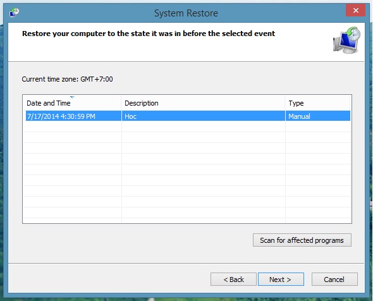Screen dimensions: 373x301
Task: Click the System Restore computer clock graphic
Action: point(346,40)
